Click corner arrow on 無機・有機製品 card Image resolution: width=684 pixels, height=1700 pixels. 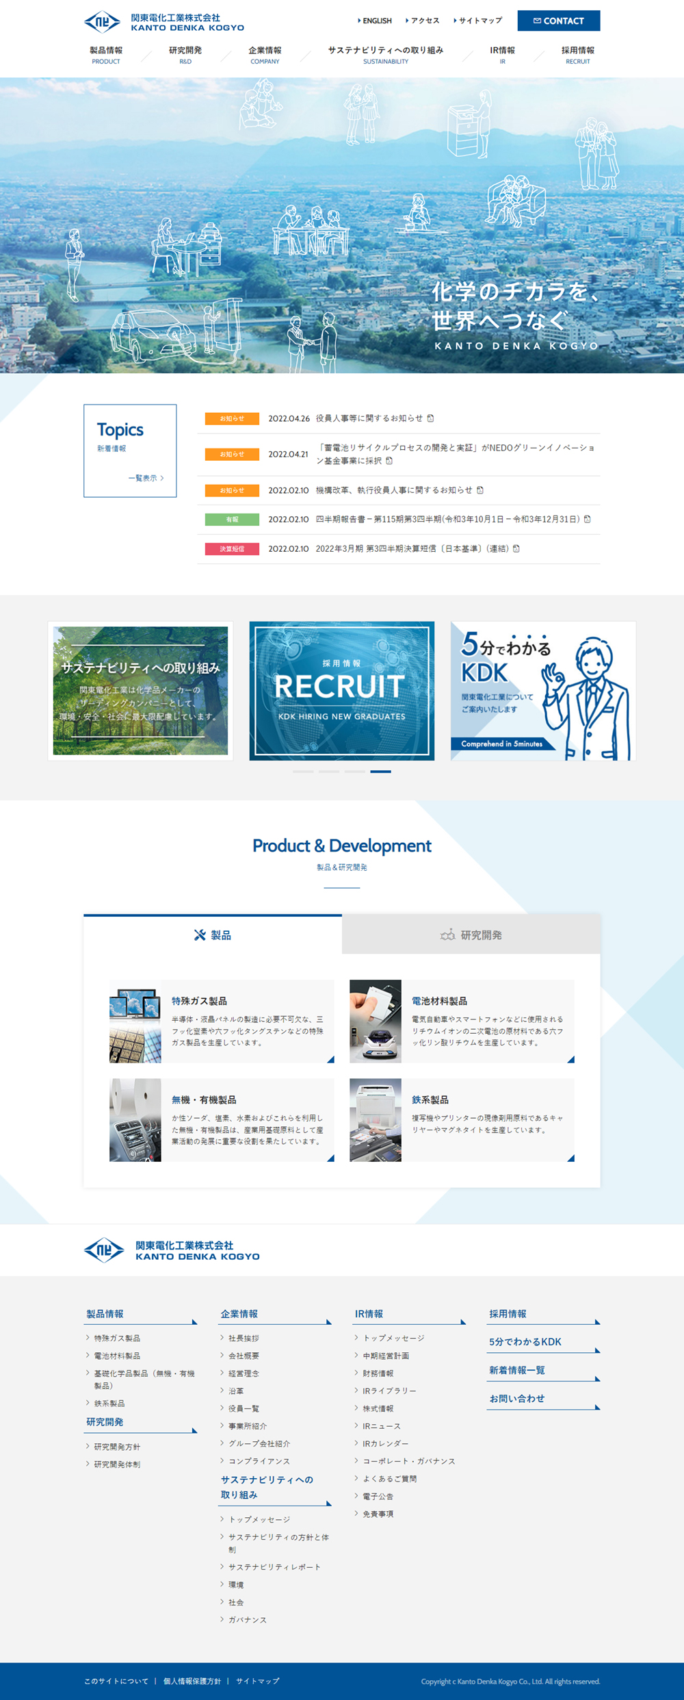point(331,1158)
